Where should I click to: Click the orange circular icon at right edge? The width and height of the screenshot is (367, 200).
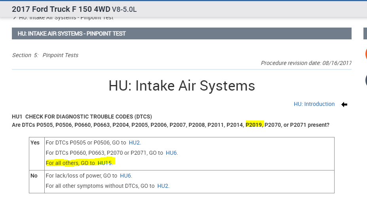pyautogui.click(x=365, y=55)
